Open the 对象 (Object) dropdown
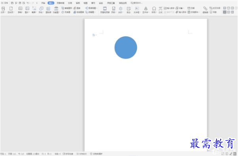Viewport: 238px width, 156px height. (180, 8)
